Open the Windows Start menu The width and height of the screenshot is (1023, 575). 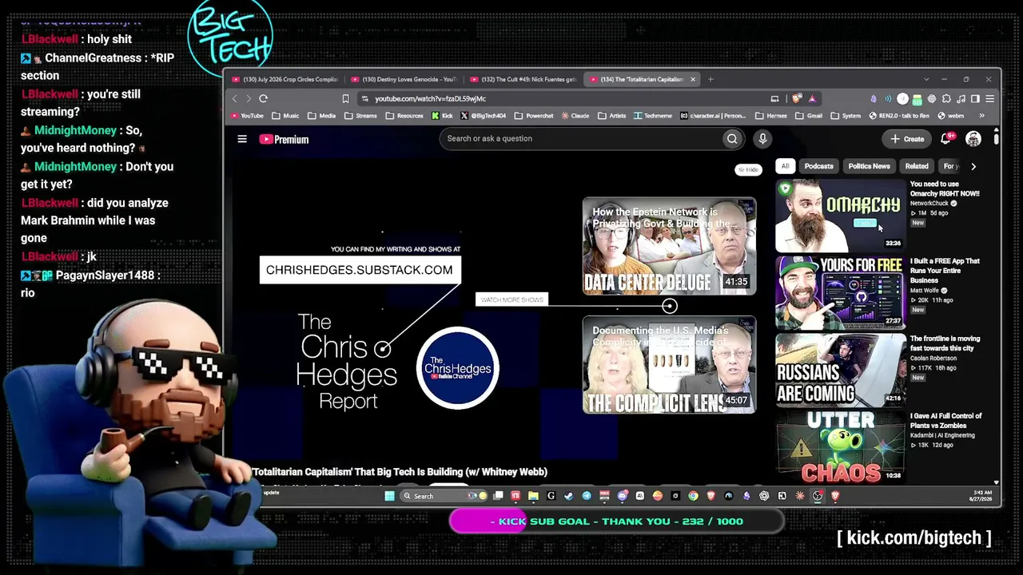pos(389,496)
